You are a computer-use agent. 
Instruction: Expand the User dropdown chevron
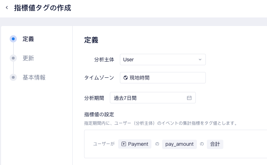tap(200, 60)
